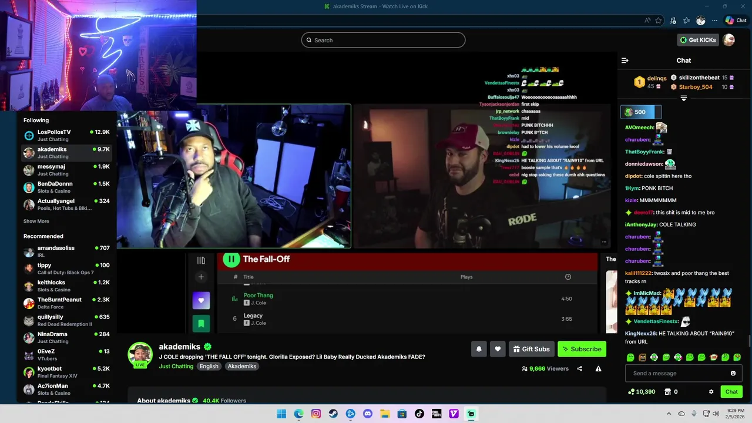The image size is (752, 423).
Task: Open Actuallyangel channel in sidebar
Action: click(66, 204)
